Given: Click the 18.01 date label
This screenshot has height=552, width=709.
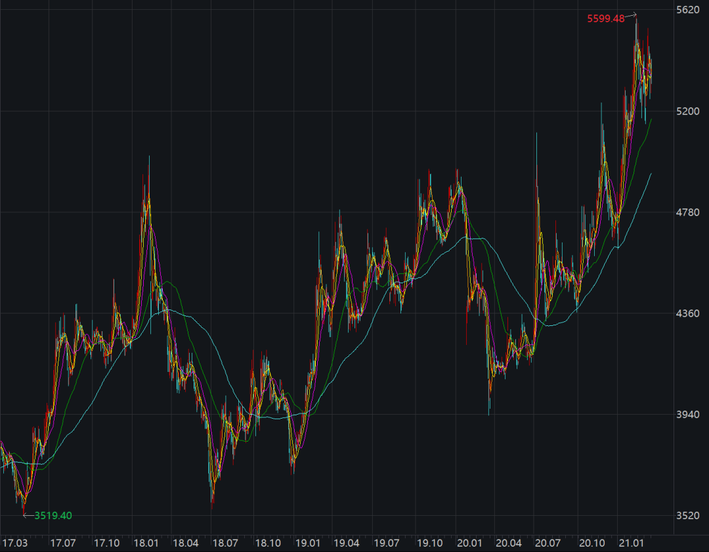Looking at the screenshot, I should click(x=146, y=543).
